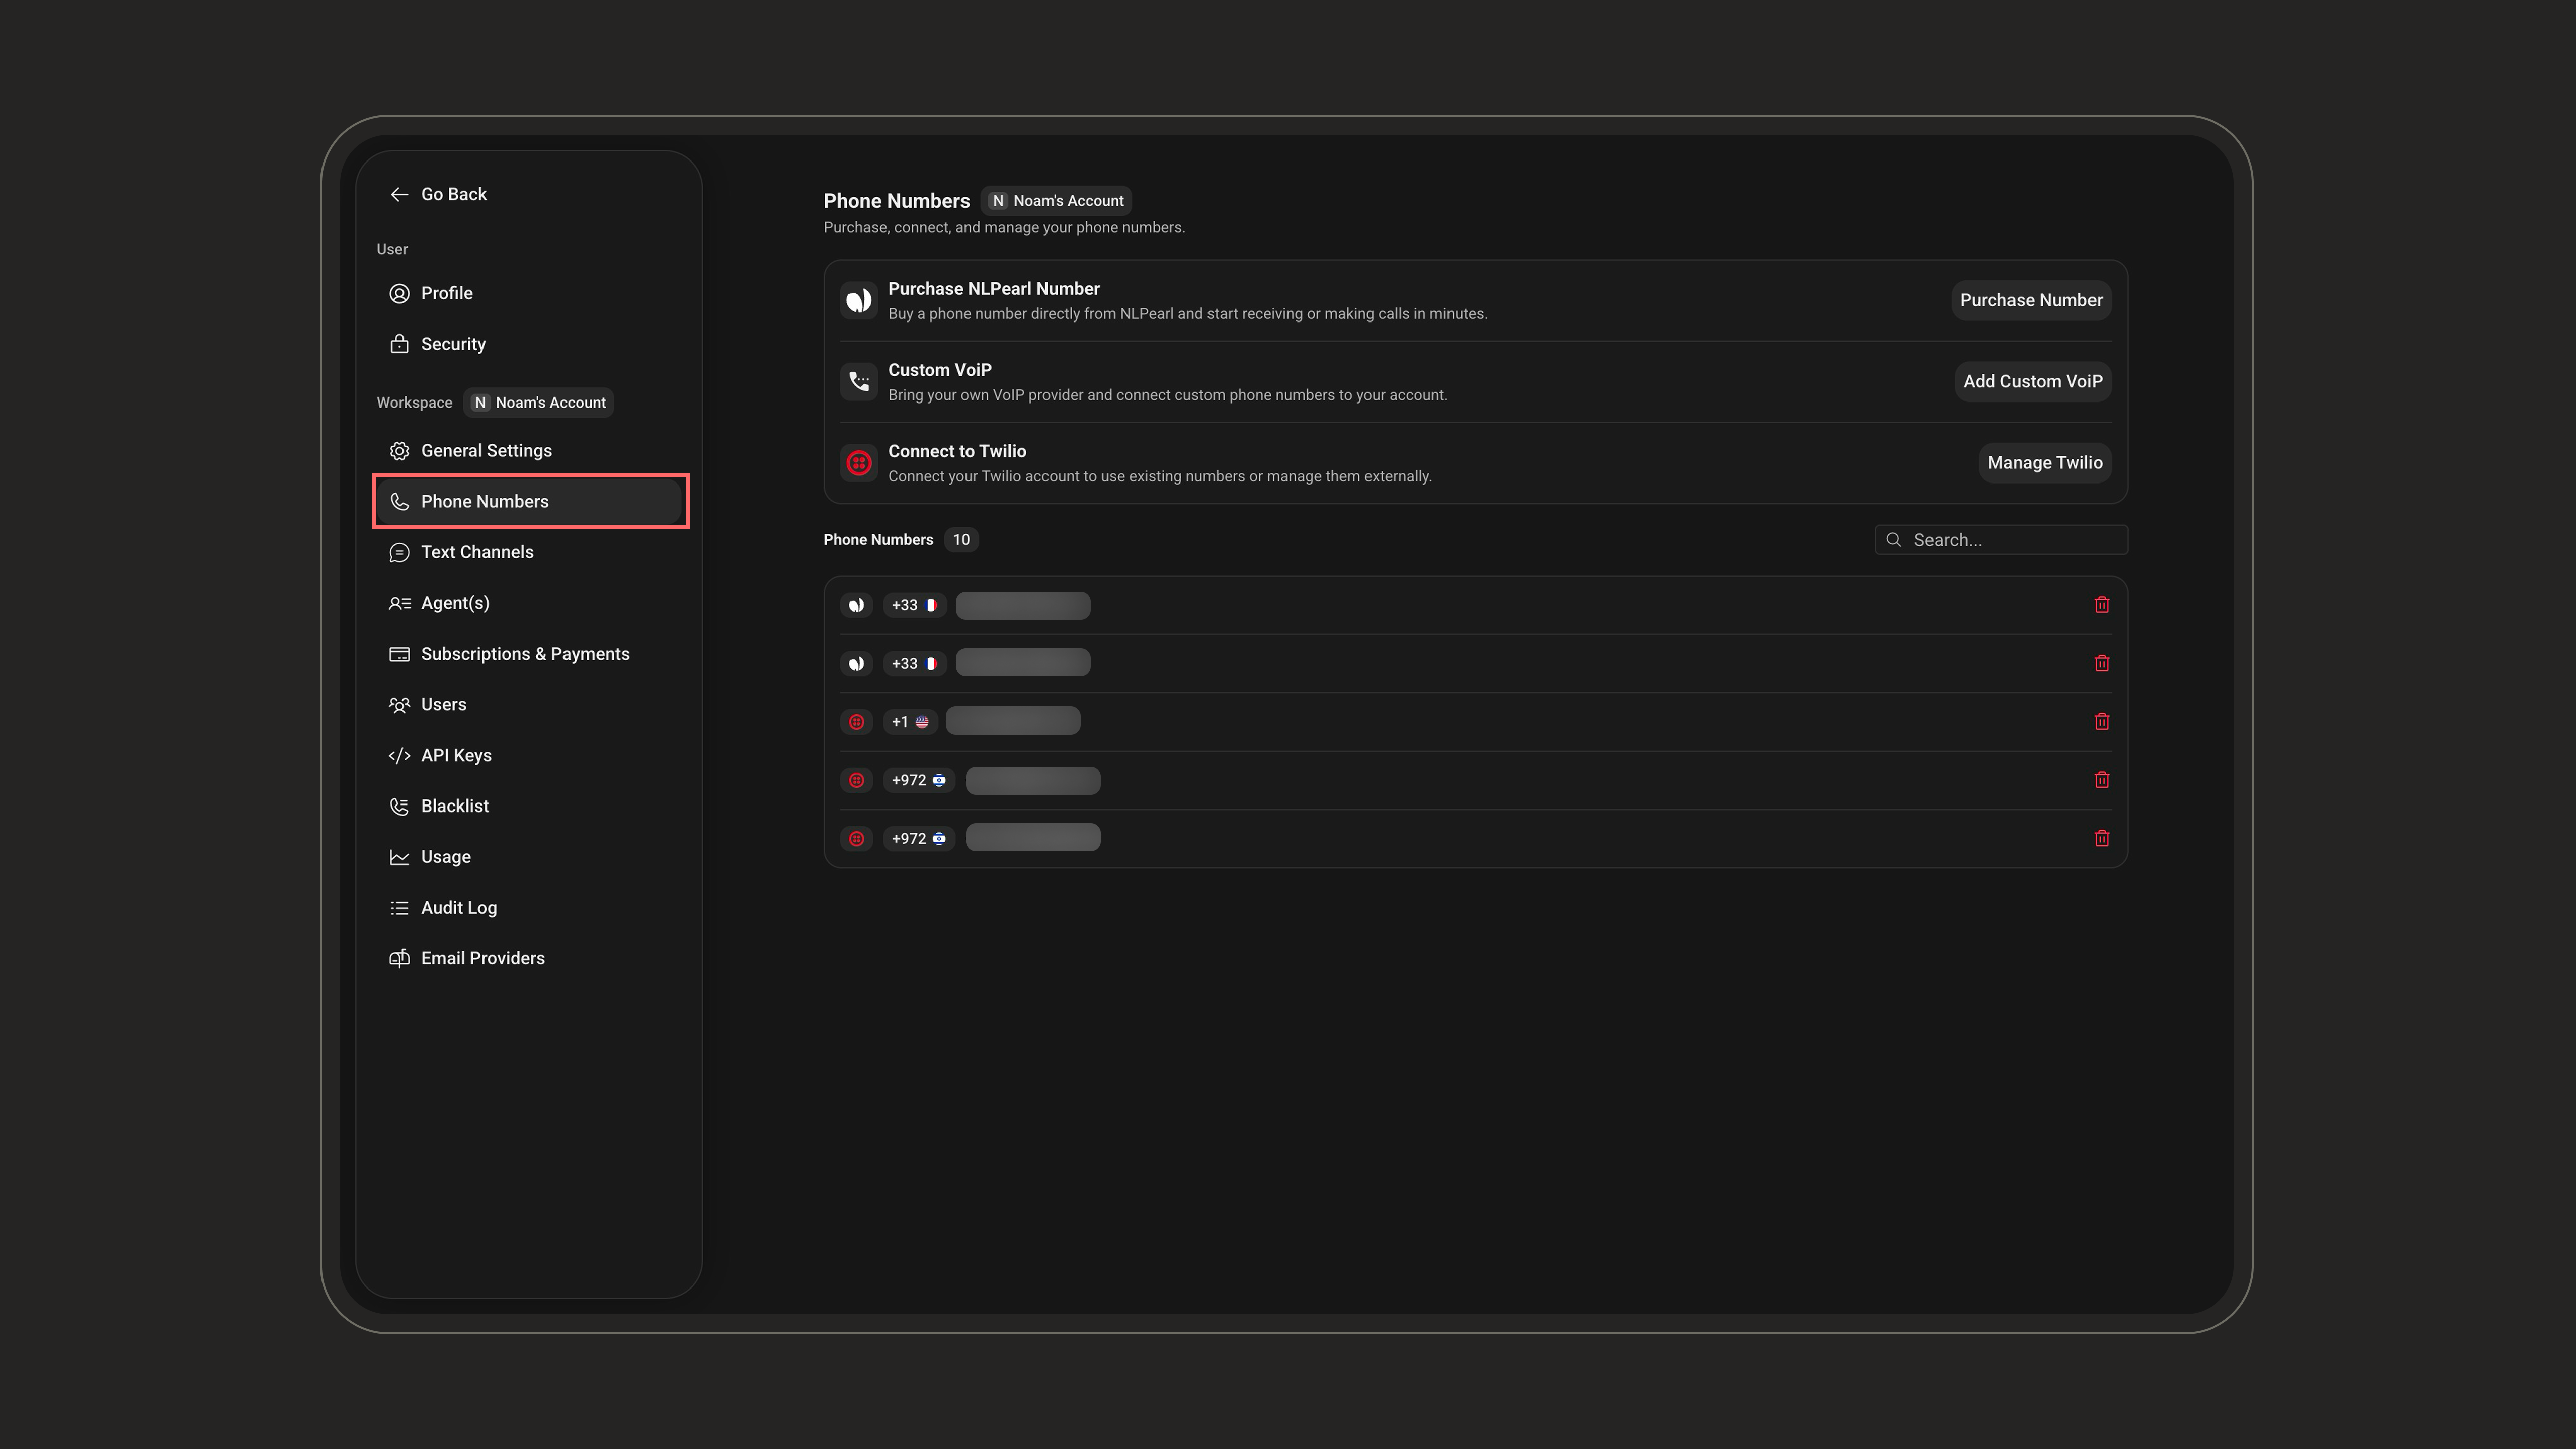Click the Manage Twilio button
This screenshot has width=2576, height=1449.
coord(2044,463)
